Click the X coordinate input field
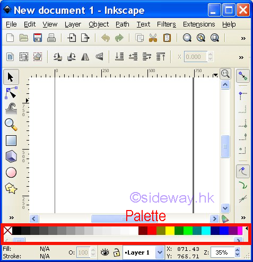This screenshot has width=253, height=262. point(196,57)
